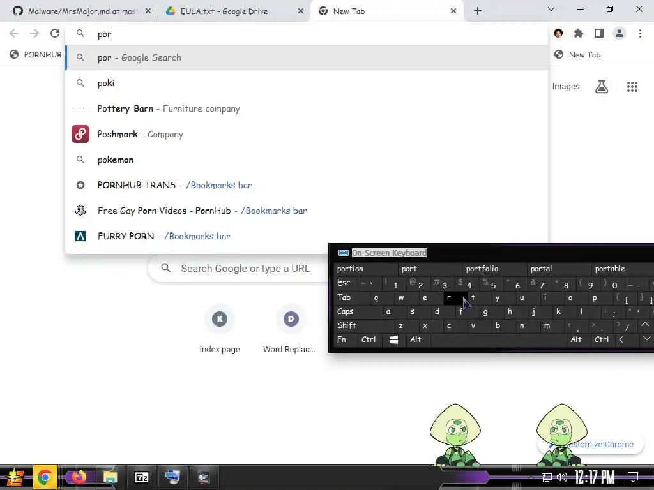Toggle the Fn key on on-screen keyboard
654x490 pixels.
click(346, 339)
